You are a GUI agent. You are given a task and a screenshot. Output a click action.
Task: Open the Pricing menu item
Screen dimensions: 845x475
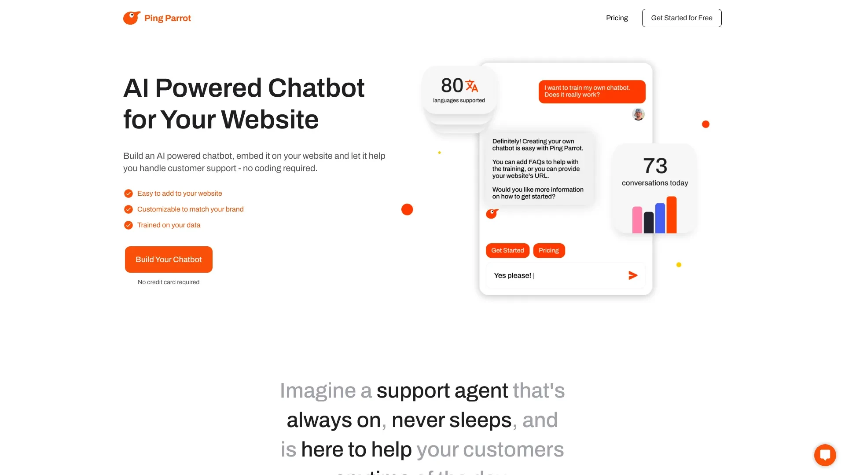(x=616, y=18)
